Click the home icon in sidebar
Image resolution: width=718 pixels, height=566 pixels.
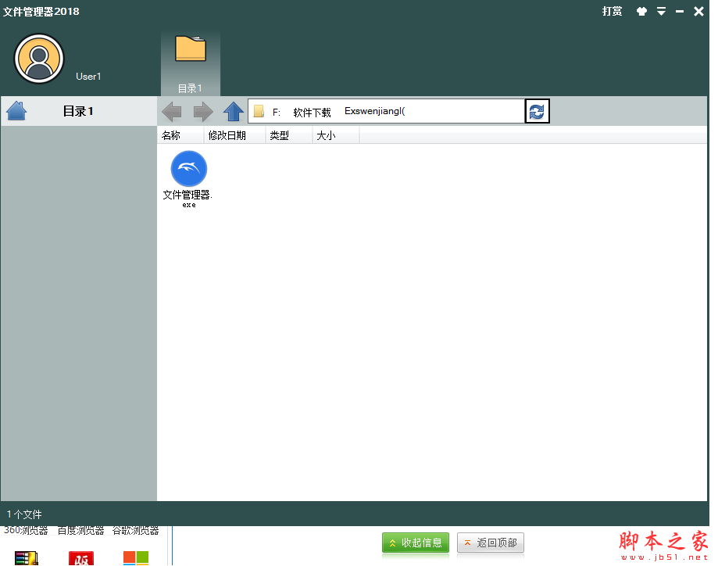point(16,111)
